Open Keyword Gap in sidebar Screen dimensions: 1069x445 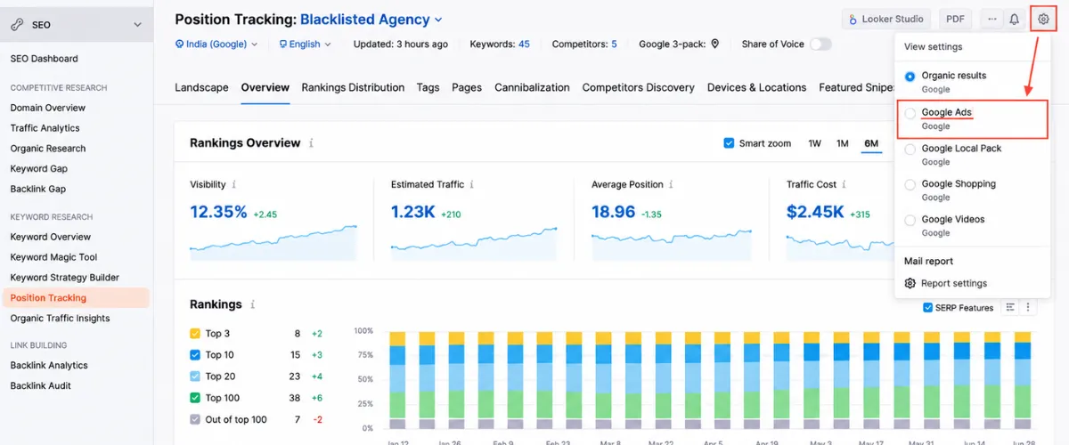pos(38,168)
